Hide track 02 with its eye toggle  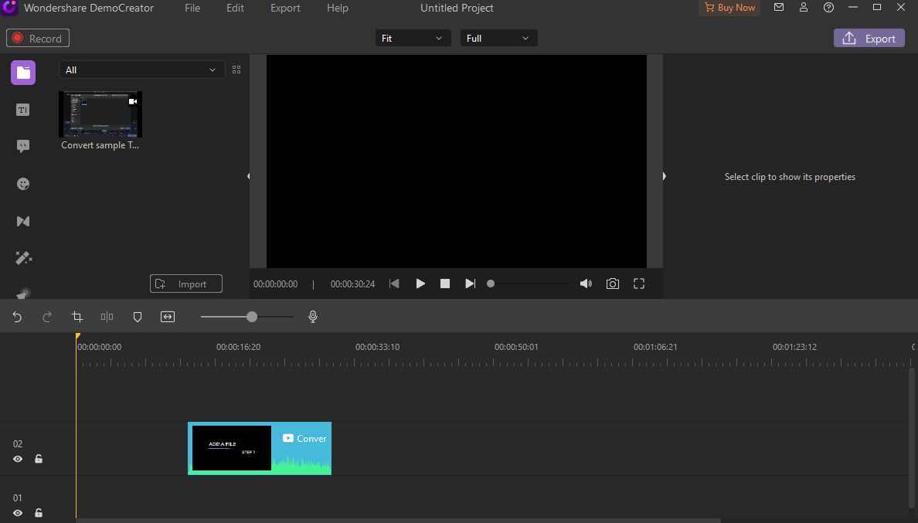click(x=17, y=459)
